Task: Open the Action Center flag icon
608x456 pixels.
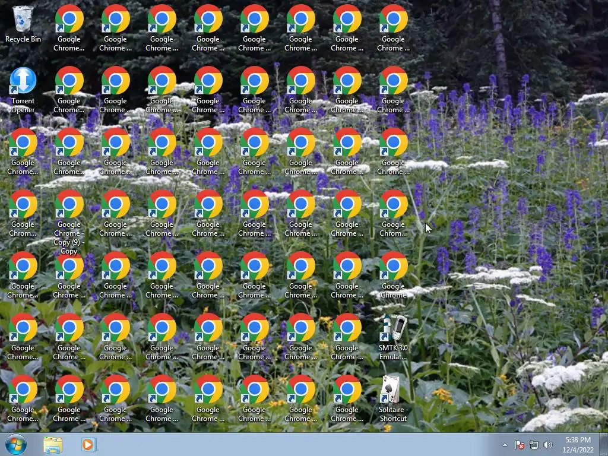Action: click(520, 445)
